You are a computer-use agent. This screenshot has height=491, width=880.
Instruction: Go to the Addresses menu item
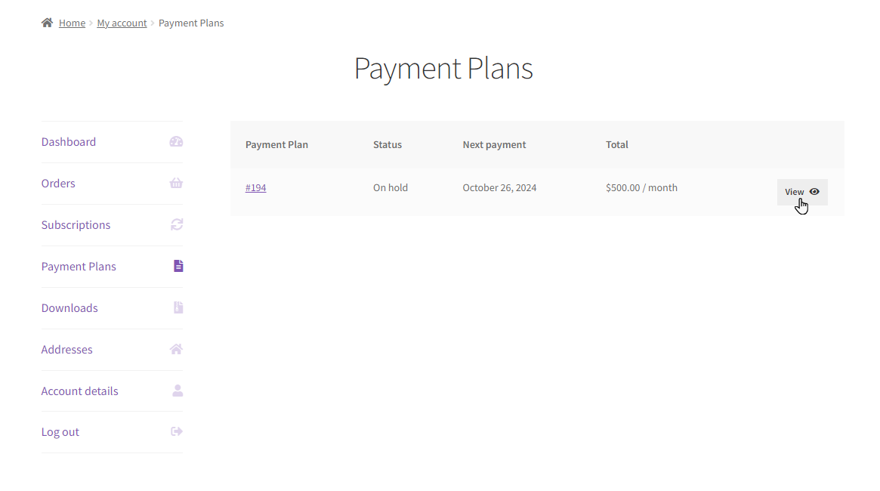pyautogui.click(x=66, y=350)
